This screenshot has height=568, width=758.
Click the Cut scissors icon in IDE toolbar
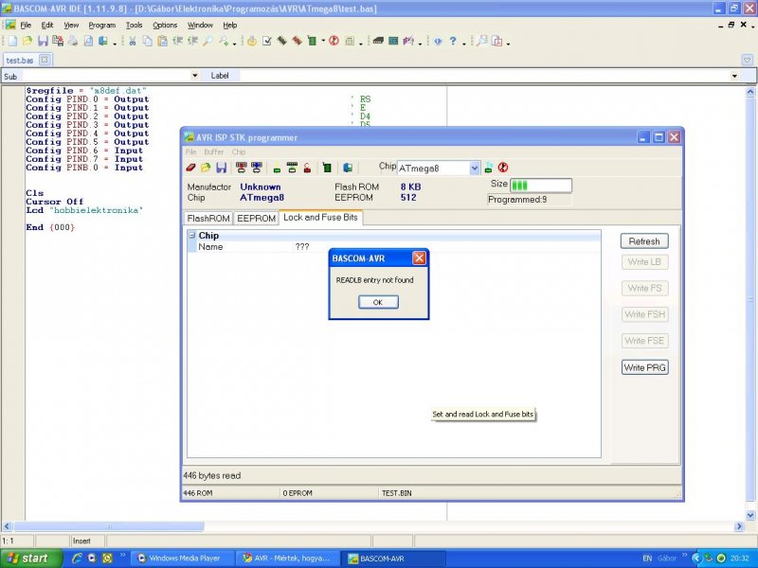132,41
